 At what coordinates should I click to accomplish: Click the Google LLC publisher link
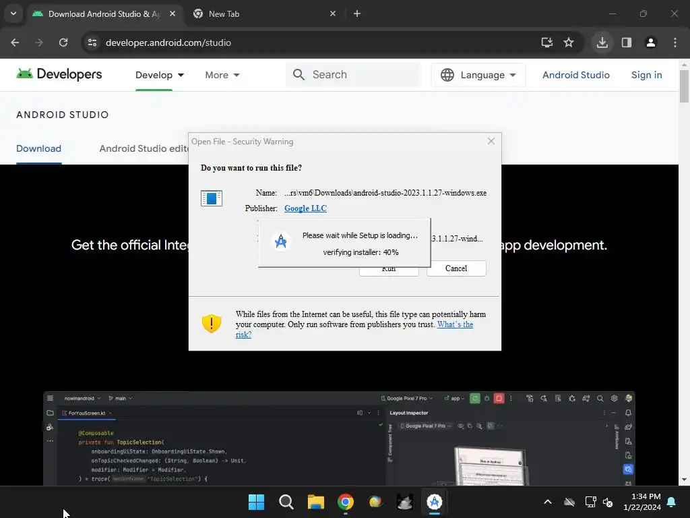pyautogui.click(x=305, y=208)
